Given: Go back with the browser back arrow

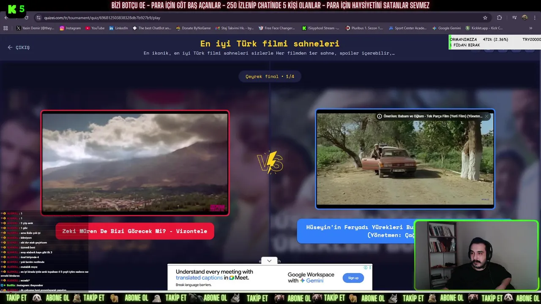Looking at the screenshot, I should pyautogui.click(x=6, y=18).
